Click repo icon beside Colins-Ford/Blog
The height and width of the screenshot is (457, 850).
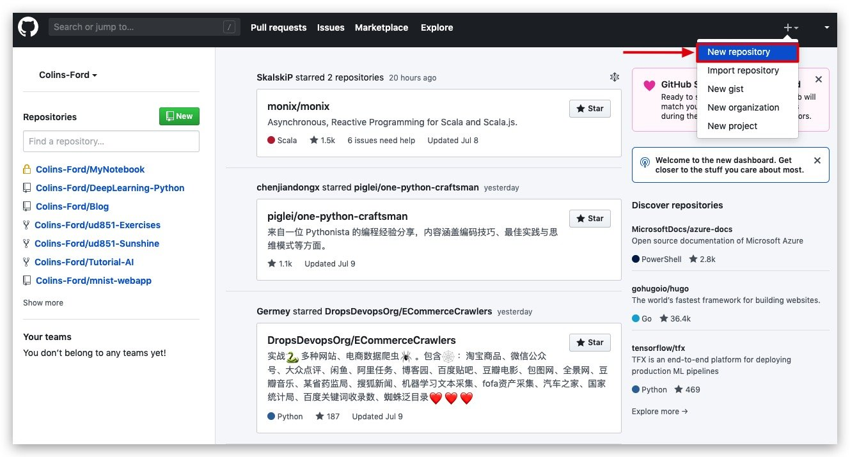click(x=27, y=206)
